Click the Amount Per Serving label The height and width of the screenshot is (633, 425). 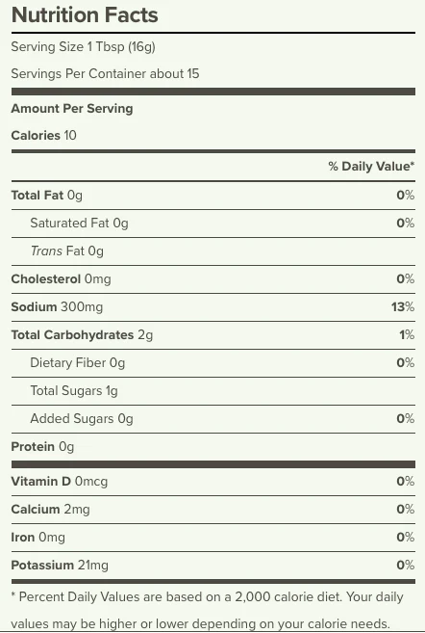click(72, 108)
